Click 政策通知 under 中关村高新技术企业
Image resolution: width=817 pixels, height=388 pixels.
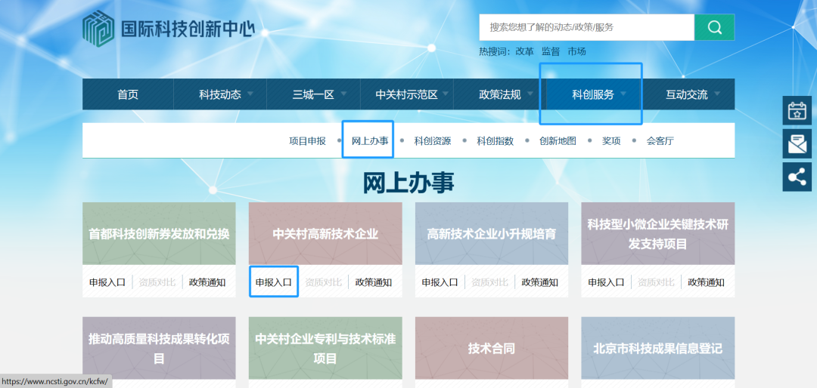[373, 282]
